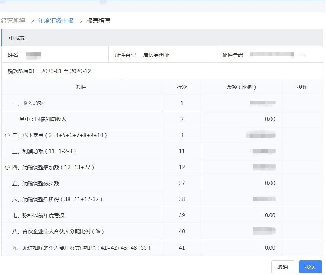Click the 姓名 field label
Viewport: 326px width, 275px height.
tap(13, 55)
